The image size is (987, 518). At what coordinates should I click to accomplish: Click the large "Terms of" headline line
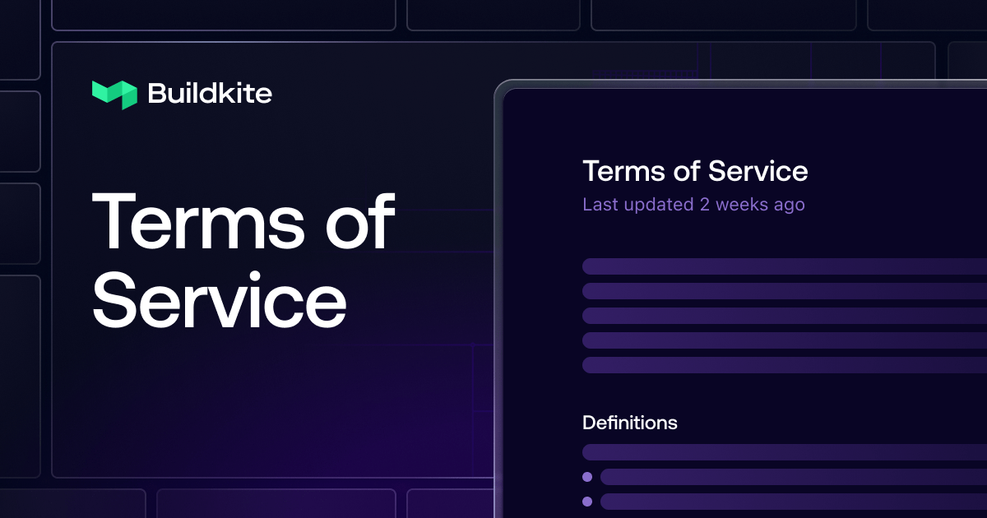[x=243, y=222]
